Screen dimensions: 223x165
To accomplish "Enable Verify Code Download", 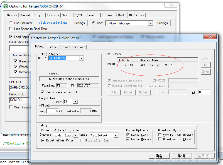I will click(160, 134).
